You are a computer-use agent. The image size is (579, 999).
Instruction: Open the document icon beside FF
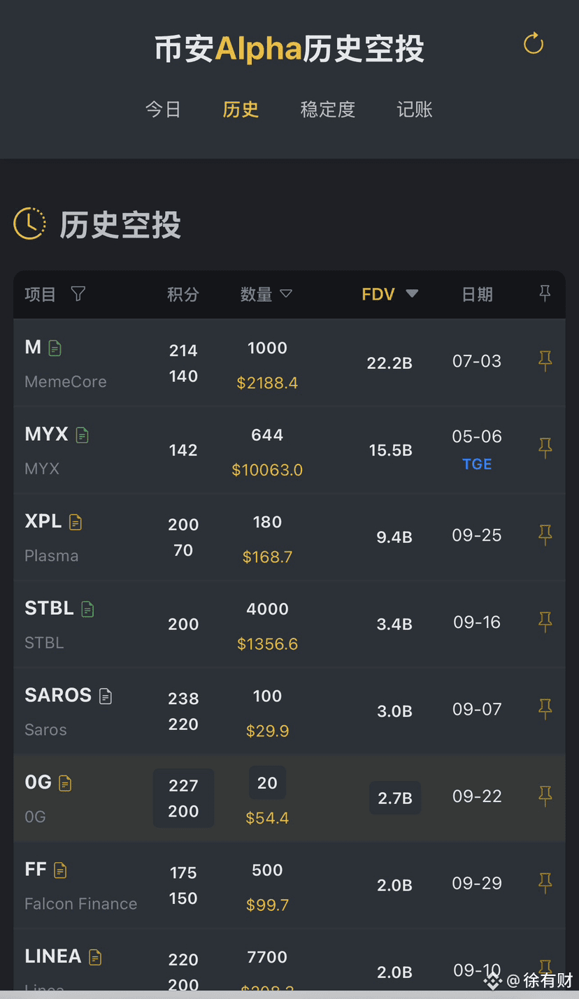click(61, 870)
